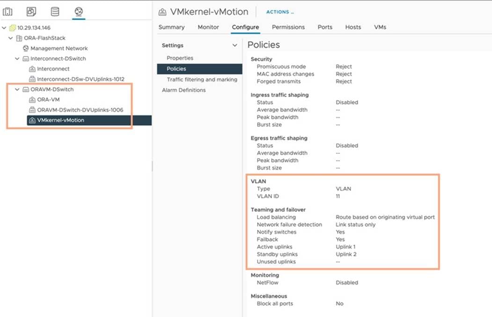Select Policies under Settings

199,69
